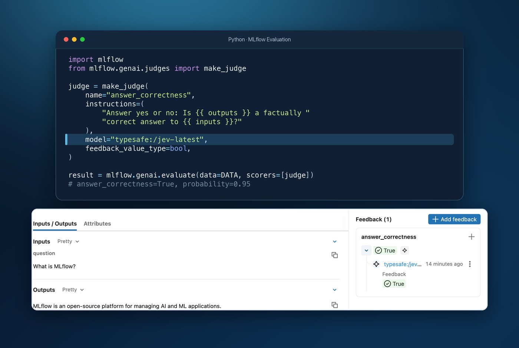Image resolution: width=519 pixels, height=348 pixels.
Task: Click the answer_correctness title in feedback card
Action: [x=389, y=237]
